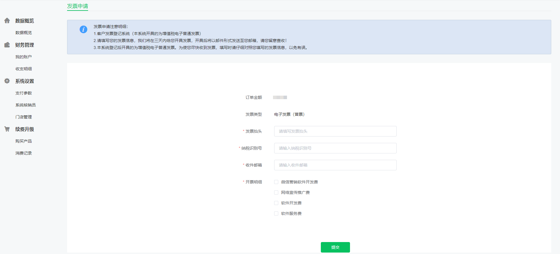Click the 发票申请注意明细 notice heading
Viewport: 560px width, 254px height.
pos(111,27)
